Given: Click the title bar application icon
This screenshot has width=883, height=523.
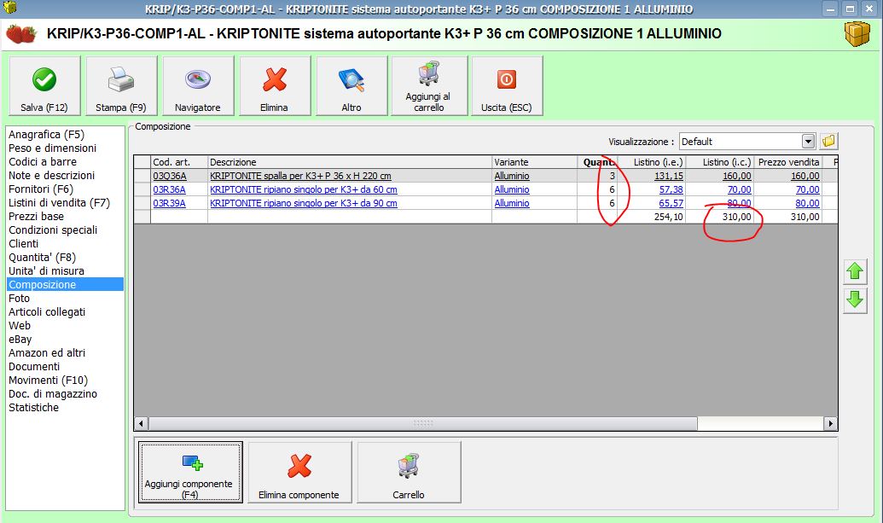Looking at the screenshot, I should [9, 8].
